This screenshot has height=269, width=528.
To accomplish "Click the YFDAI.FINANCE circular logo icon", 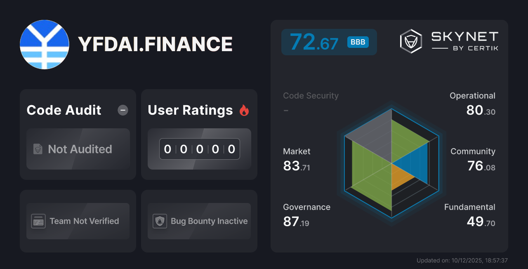I will [45, 44].
